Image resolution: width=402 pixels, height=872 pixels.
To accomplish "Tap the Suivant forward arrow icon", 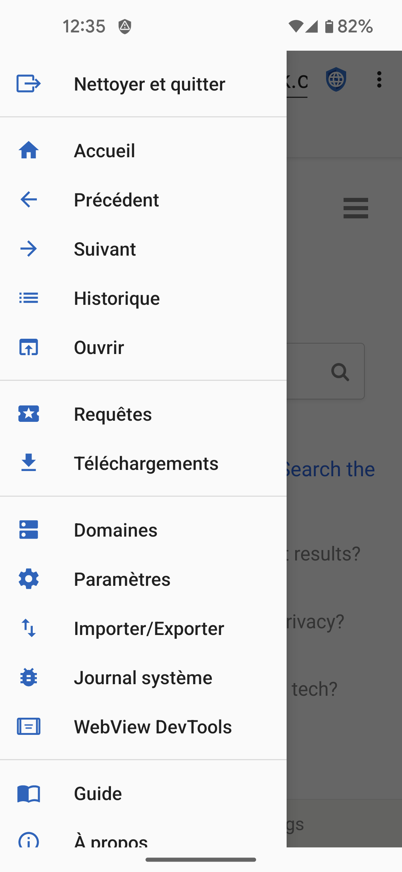I will (x=29, y=249).
